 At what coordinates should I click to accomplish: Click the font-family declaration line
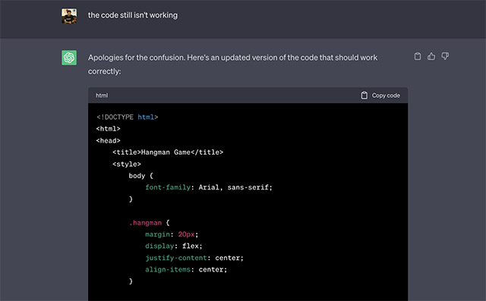point(209,187)
